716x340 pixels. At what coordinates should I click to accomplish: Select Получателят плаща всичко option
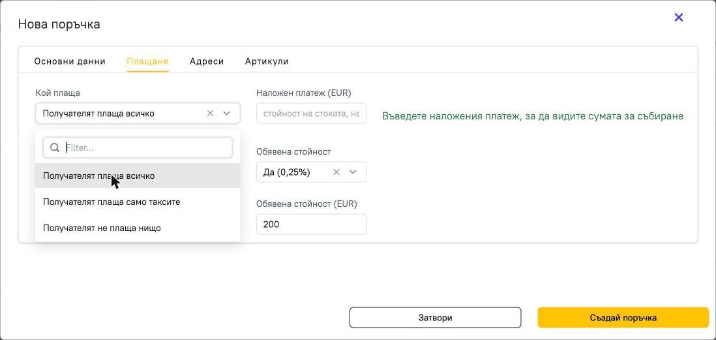pos(138,176)
